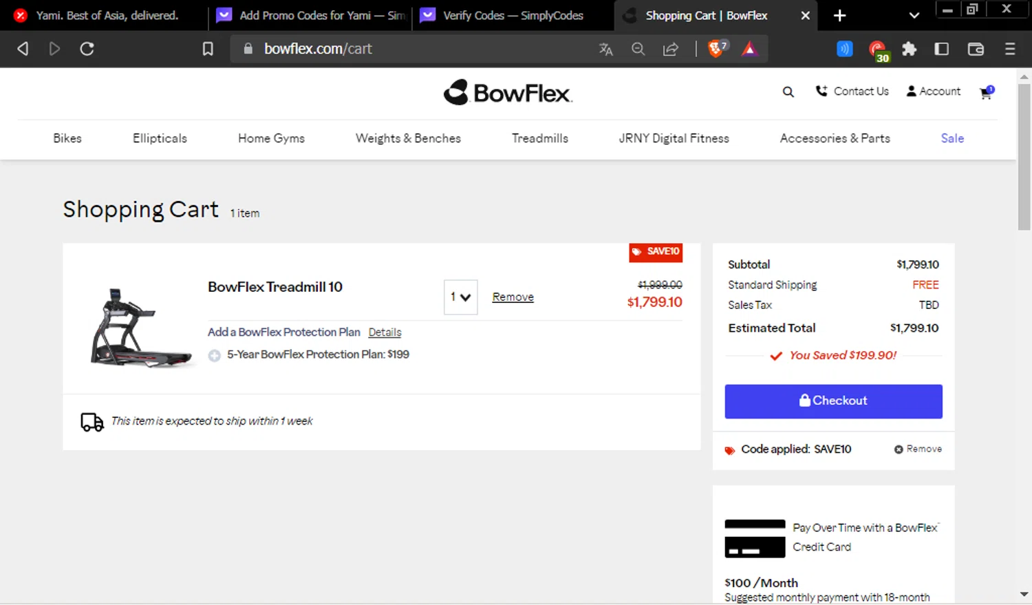Open the shopping cart icon in header
Viewport: 1032px width, 605px height.
click(987, 92)
